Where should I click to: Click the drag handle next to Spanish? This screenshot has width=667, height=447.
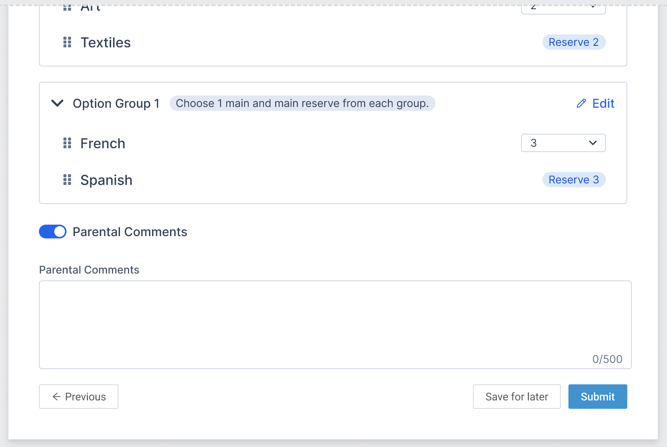pos(67,180)
